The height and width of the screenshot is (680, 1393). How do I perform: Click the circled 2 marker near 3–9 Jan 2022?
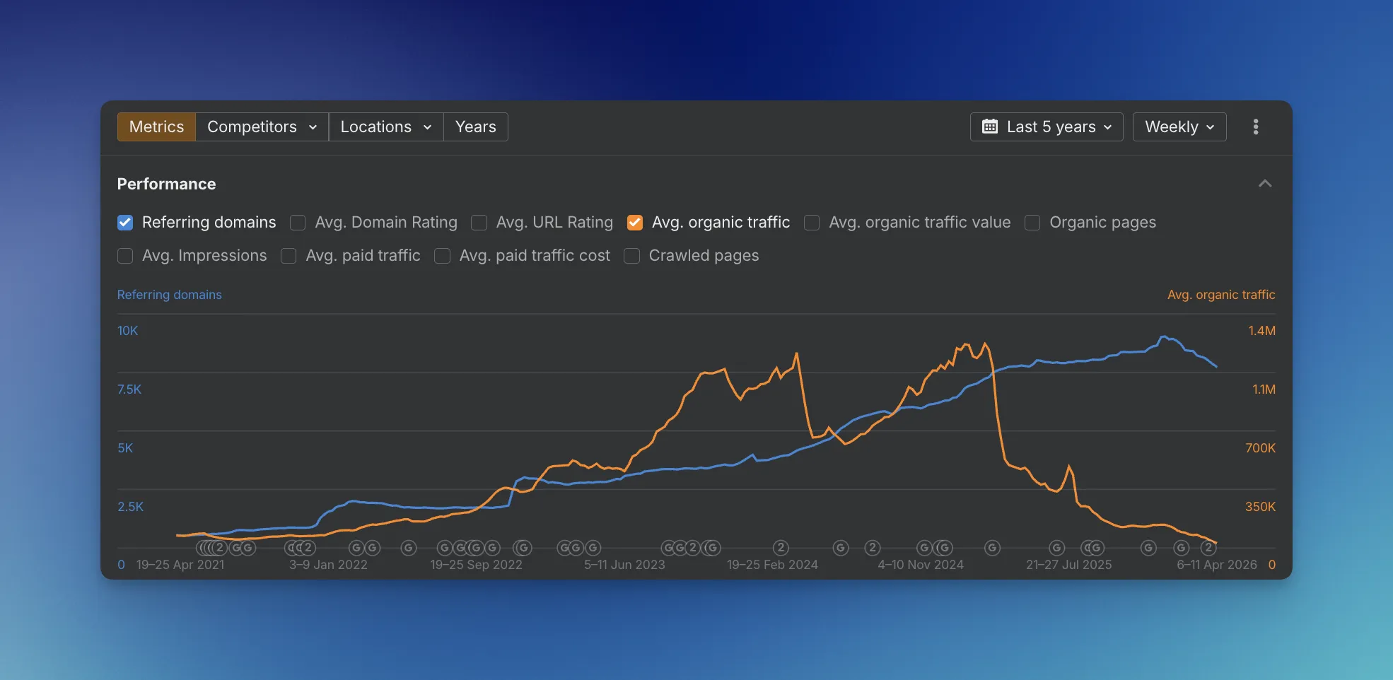[x=307, y=548]
